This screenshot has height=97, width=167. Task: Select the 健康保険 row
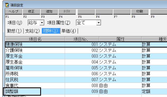tap(86, 44)
